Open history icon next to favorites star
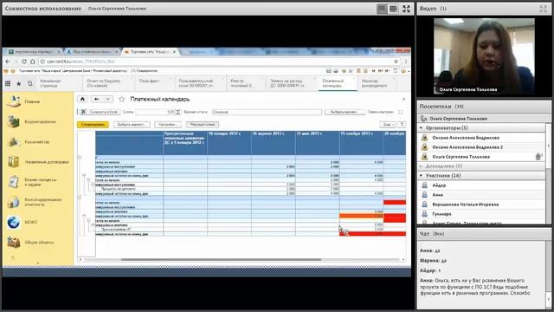554x312 pixels. (29, 83)
